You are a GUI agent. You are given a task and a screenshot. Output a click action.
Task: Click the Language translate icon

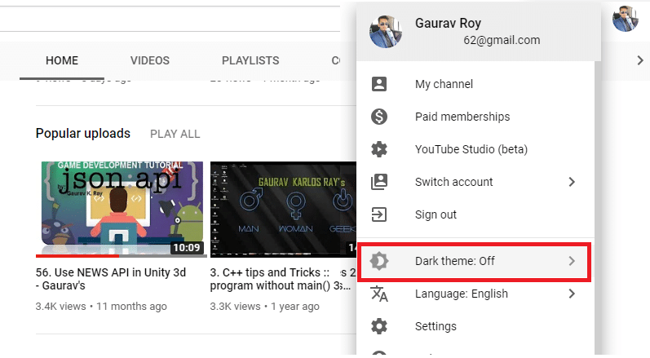point(379,294)
